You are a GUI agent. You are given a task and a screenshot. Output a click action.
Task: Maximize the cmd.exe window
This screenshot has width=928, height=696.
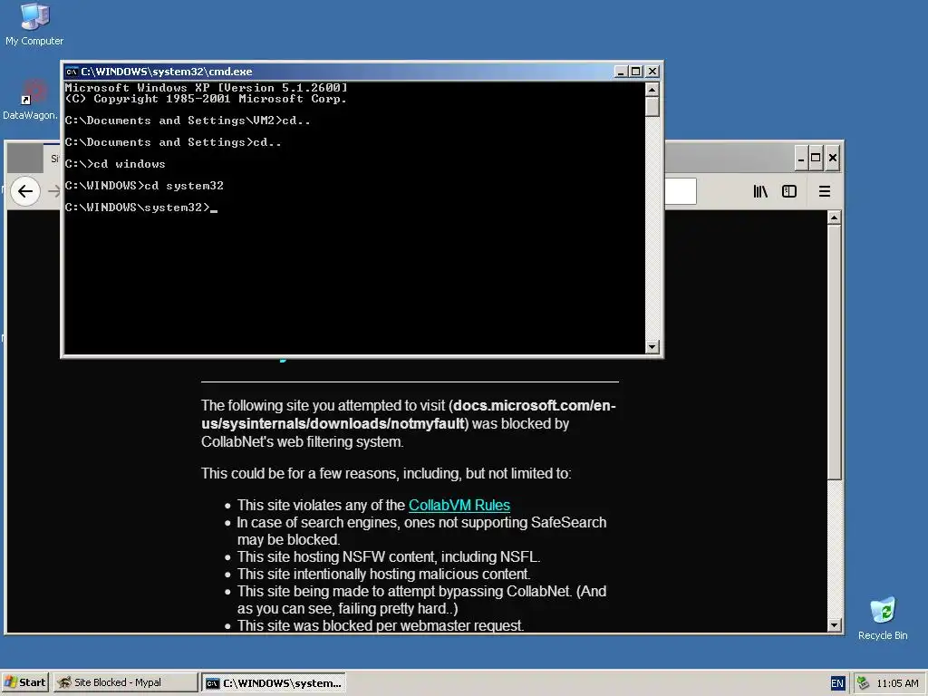point(635,72)
